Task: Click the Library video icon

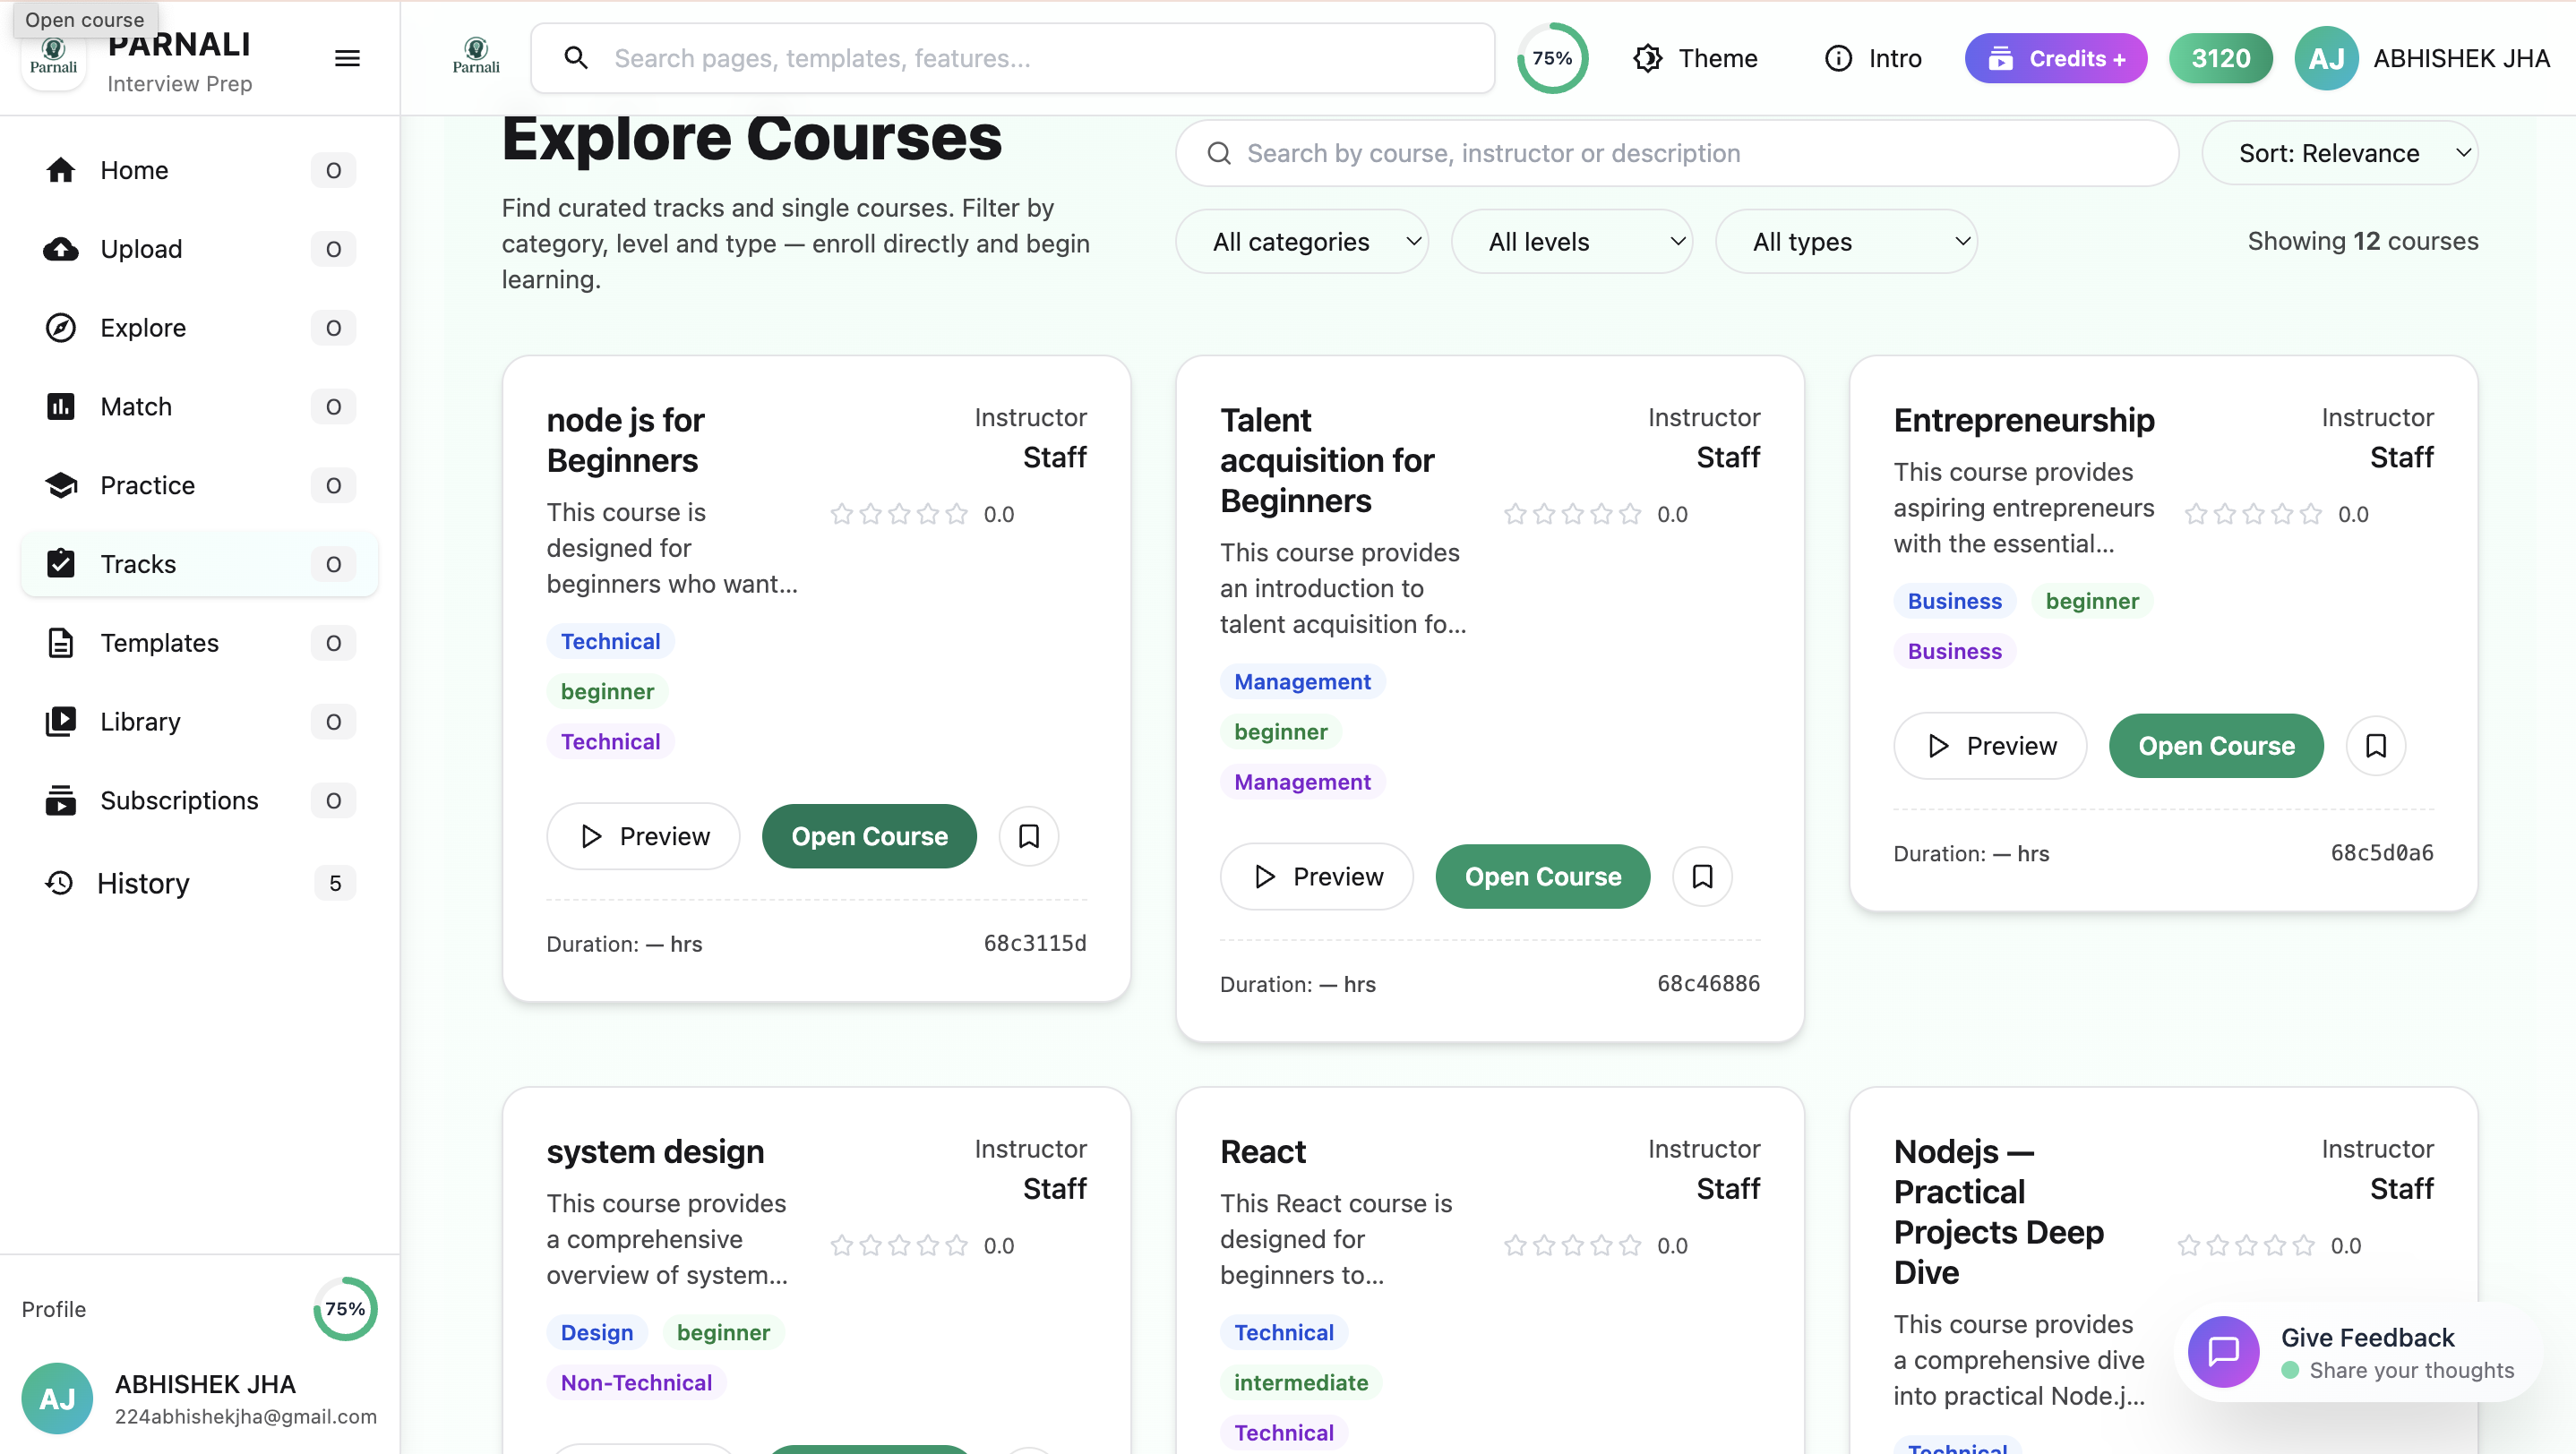Action: [61, 722]
